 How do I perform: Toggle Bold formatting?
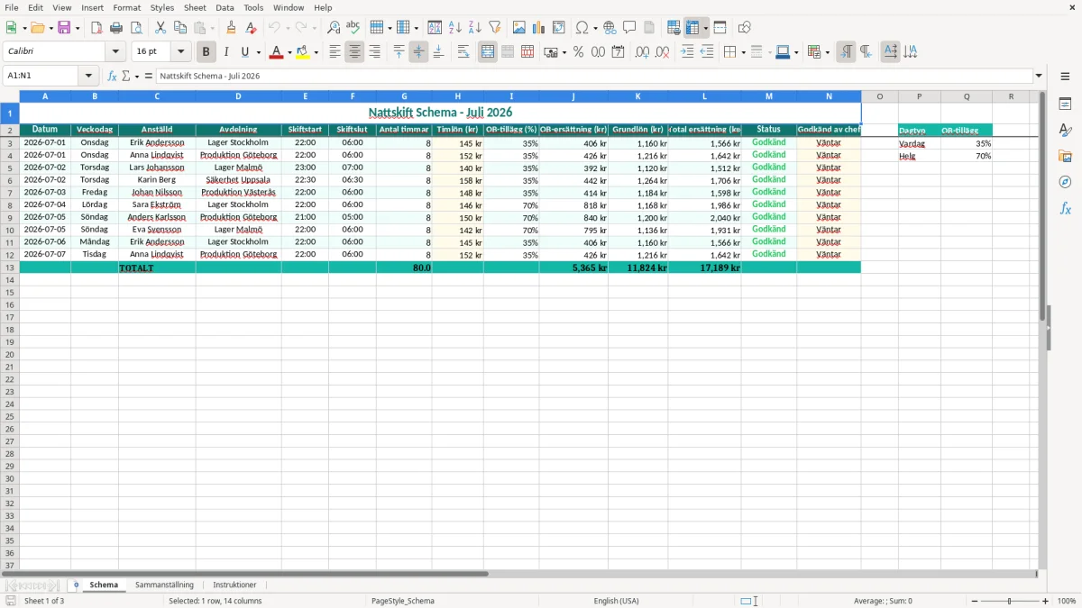206,52
